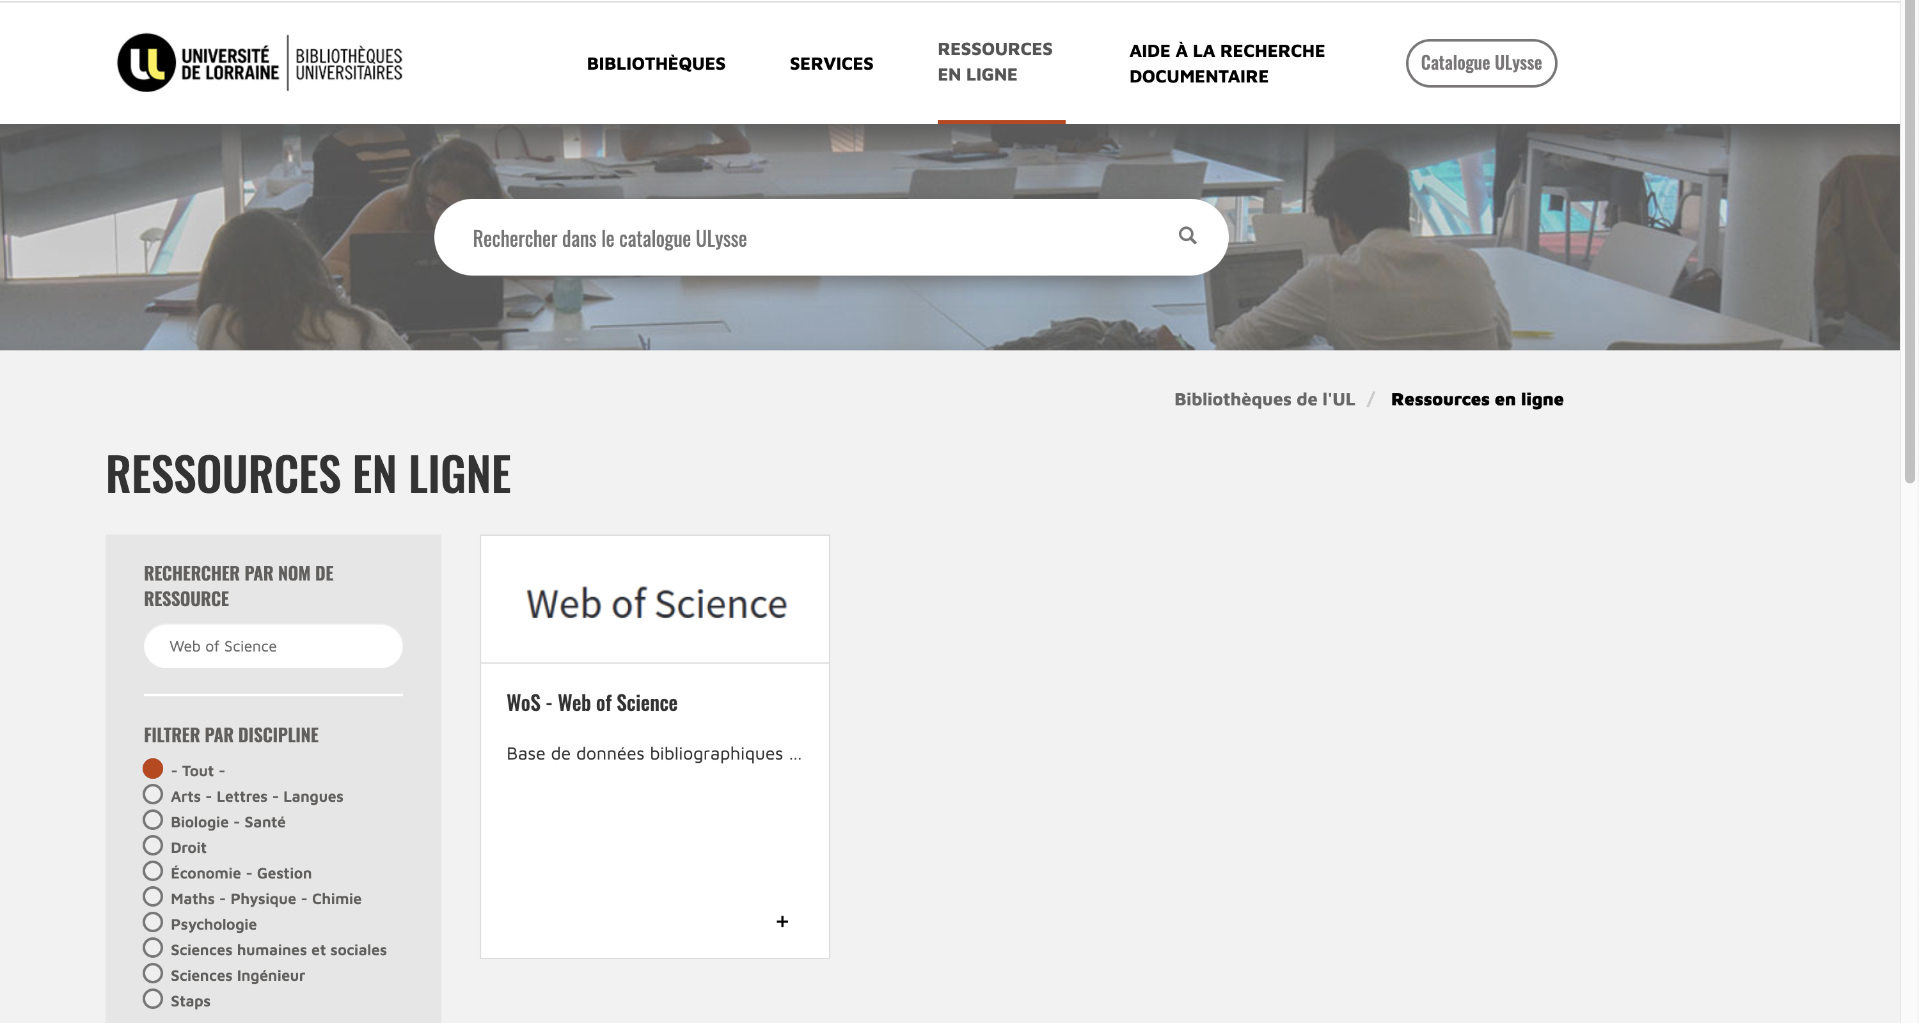Select Arts - Lettres - Langues filter

(x=153, y=795)
